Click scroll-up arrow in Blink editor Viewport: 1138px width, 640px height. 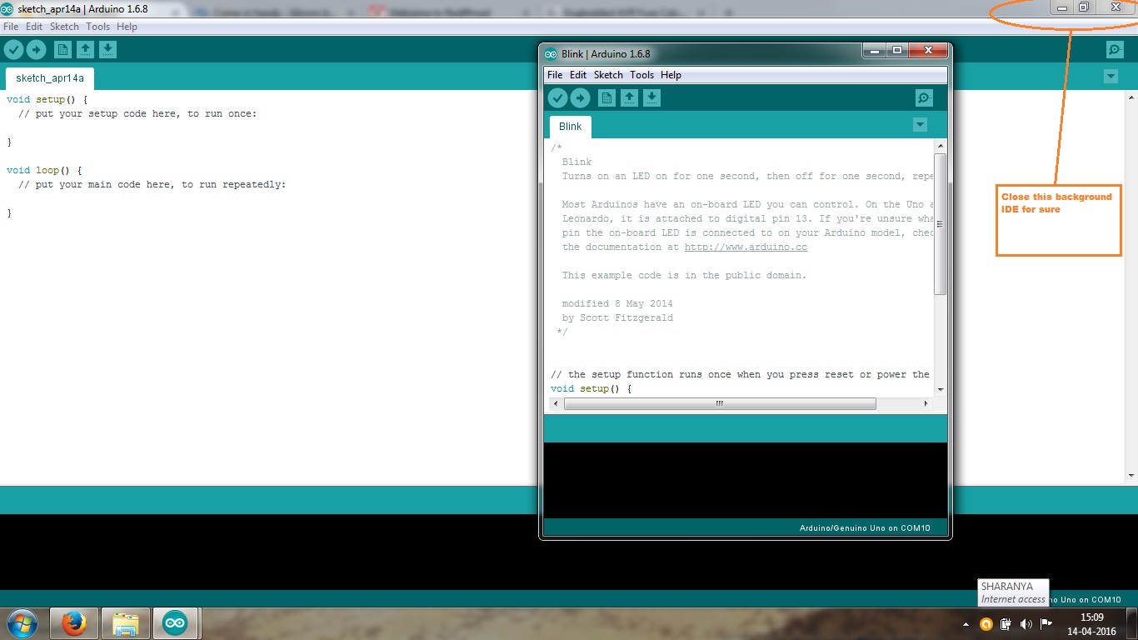tap(940, 147)
